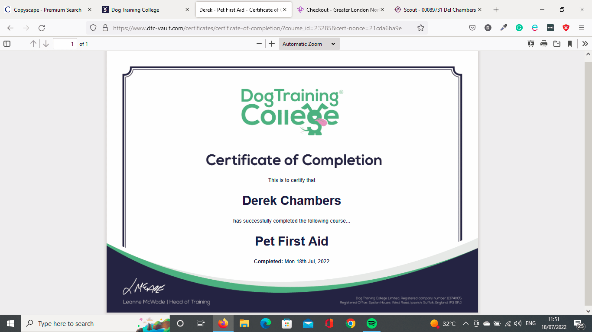The image size is (592, 332).
Task: Open Firefox application menu
Action: (x=582, y=28)
